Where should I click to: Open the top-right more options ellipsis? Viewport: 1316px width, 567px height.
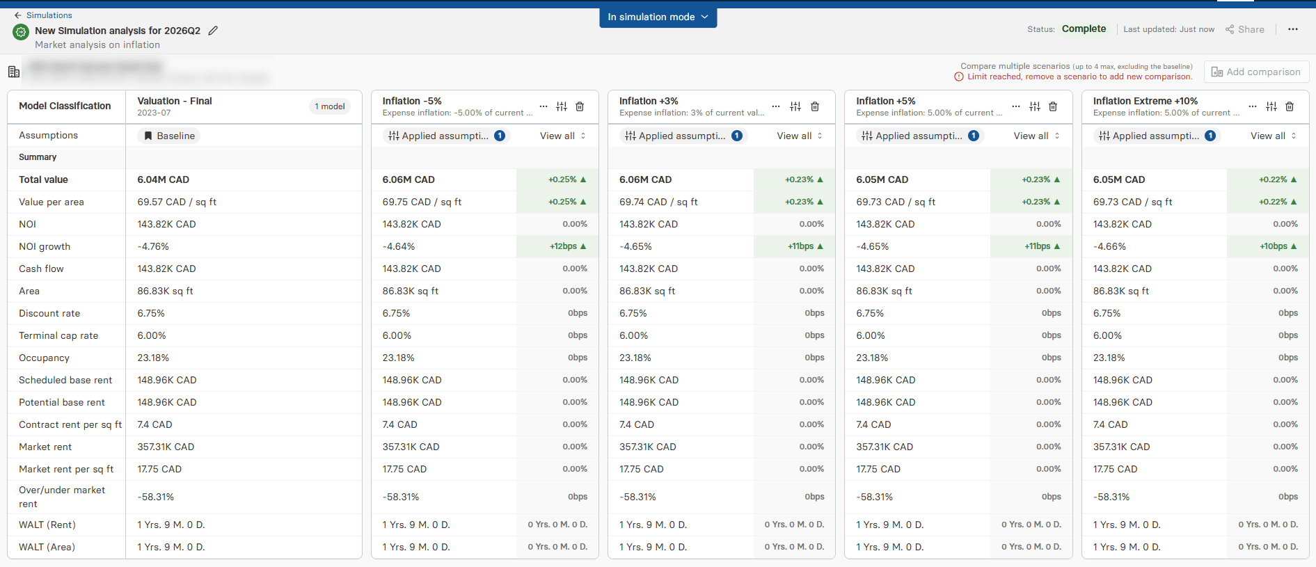(1292, 29)
